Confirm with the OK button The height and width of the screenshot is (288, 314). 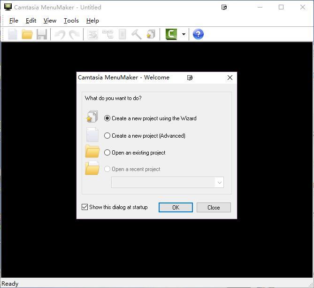[x=176, y=208]
